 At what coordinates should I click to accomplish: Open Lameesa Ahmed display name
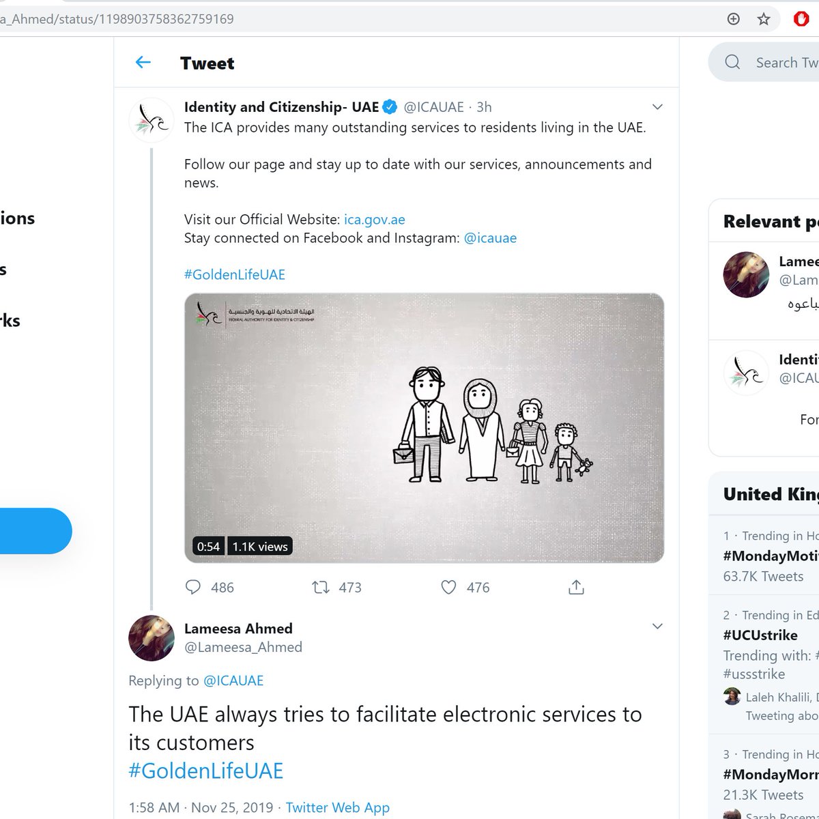coord(238,629)
